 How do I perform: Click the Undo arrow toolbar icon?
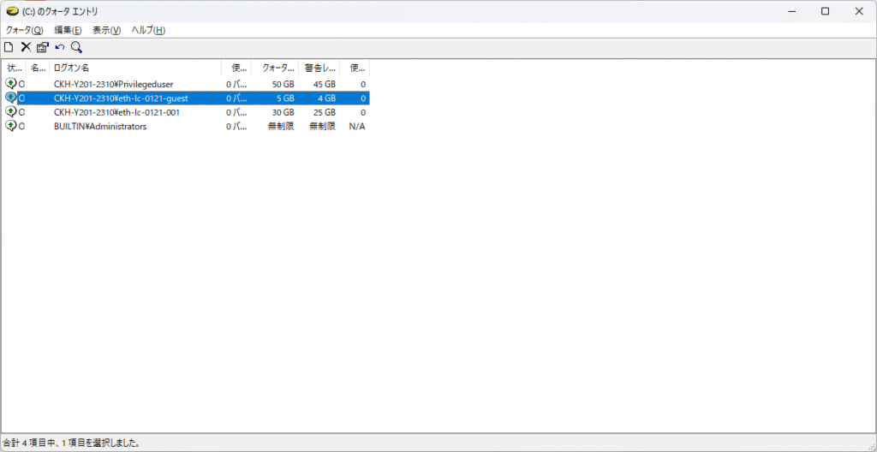point(59,47)
